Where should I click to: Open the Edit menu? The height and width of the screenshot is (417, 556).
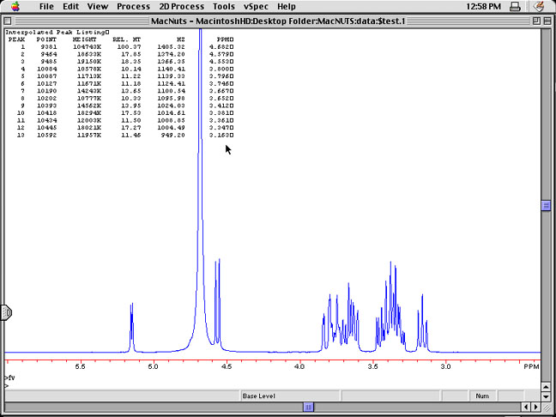(70, 6)
